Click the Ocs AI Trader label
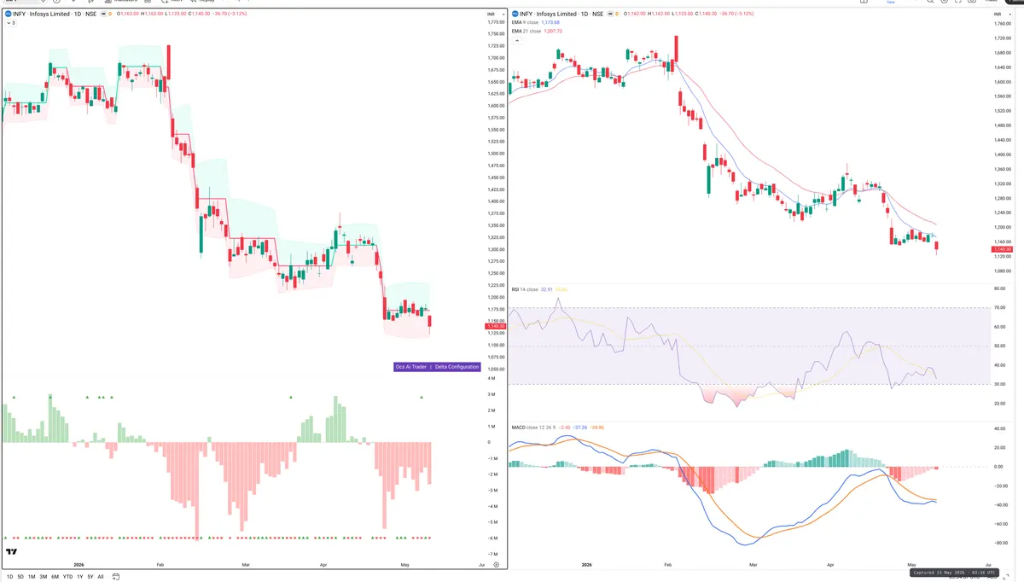The image size is (1024, 582). [x=411, y=367]
